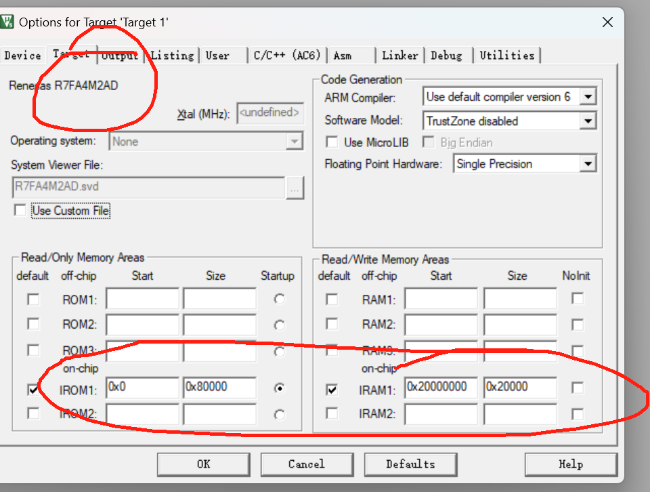Enable NoInit for IRAM1
Viewport: 650px width, 492px height.
click(578, 388)
